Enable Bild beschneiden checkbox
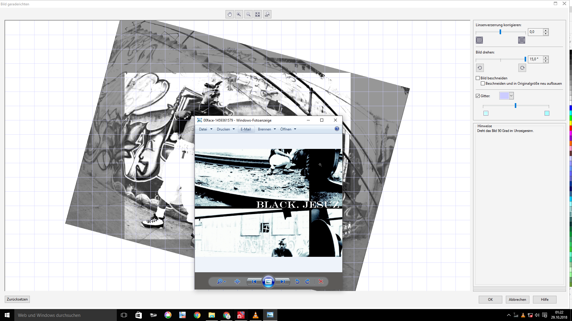The width and height of the screenshot is (572, 321). (478, 78)
